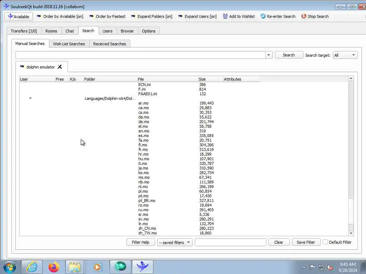The image size is (366, 274).
Task: Sort results by File column header
Action: (168, 79)
